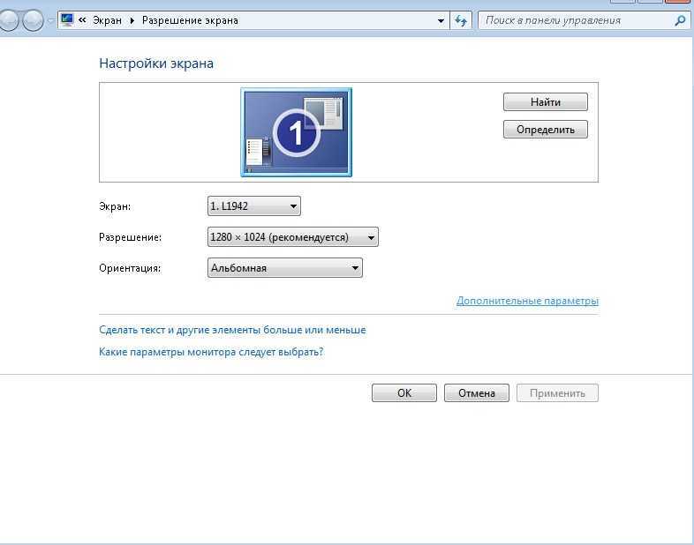Click the Настройки экрана heading
Image resolution: width=694 pixels, height=545 pixels.
(x=156, y=63)
